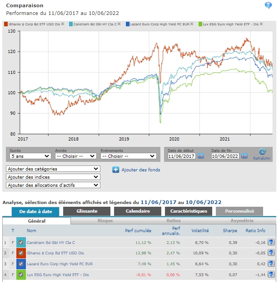The height and width of the screenshot is (282, 279).
Task: Remove Lazard Euro Corp High Yield from chart
Action: tap(192, 24)
